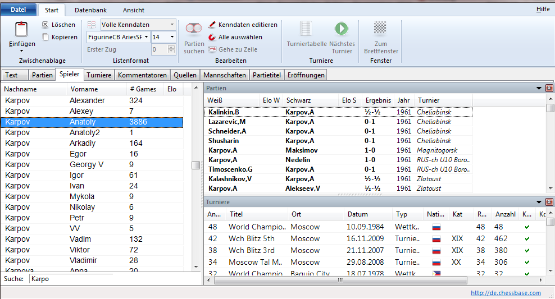This screenshot has height=299, width=555.
Task: Switch to the Ansicht ribbon tab
Action: click(134, 10)
